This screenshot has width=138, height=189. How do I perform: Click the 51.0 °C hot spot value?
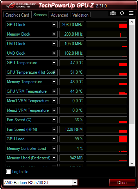[72, 72]
